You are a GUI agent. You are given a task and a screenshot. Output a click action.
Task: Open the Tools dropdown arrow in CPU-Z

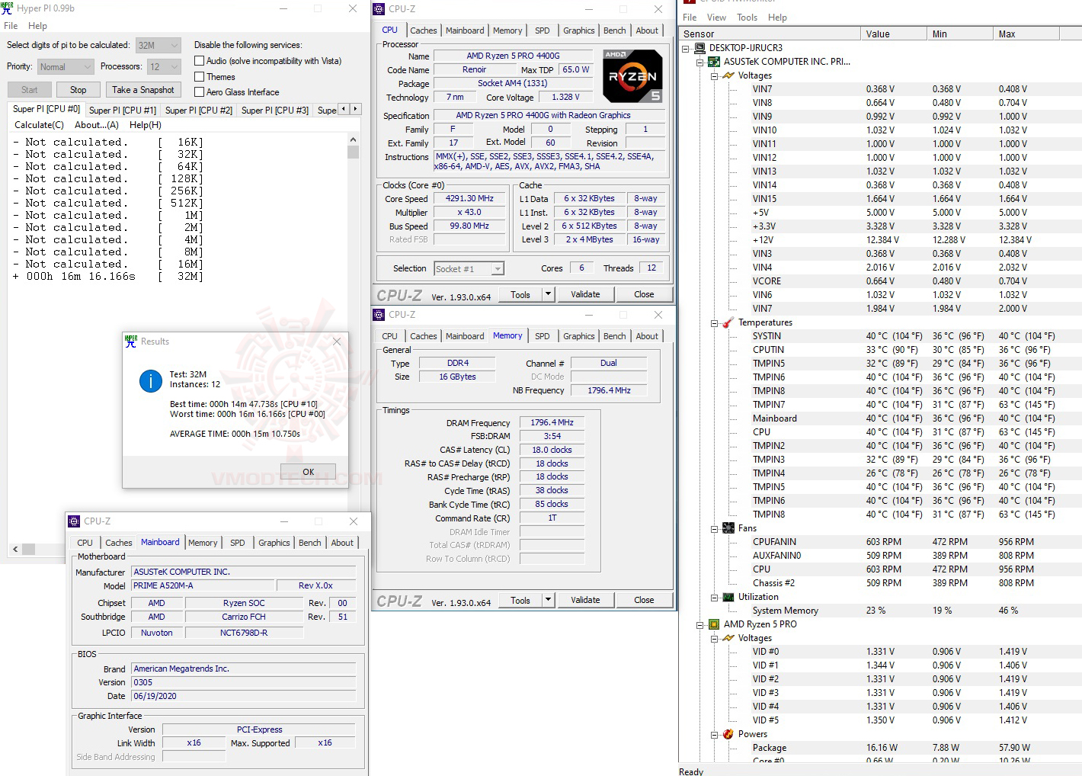[547, 293]
